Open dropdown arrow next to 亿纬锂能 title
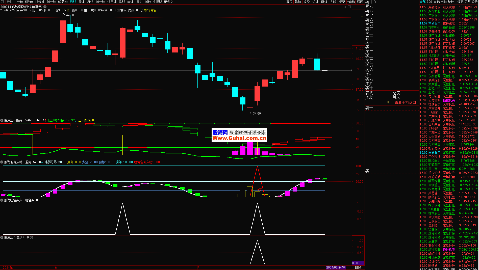 coord(45,7)
